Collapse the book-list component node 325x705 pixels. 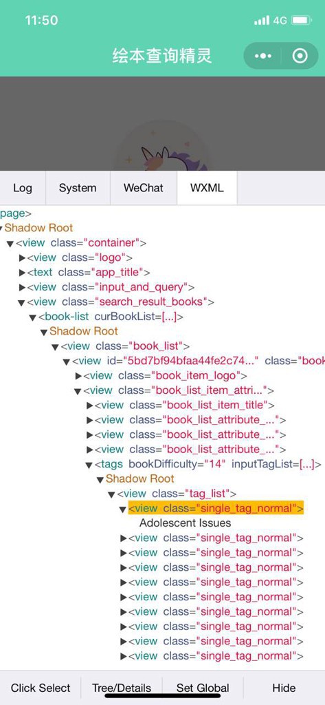pyautogui.click(x=32, y=317)
